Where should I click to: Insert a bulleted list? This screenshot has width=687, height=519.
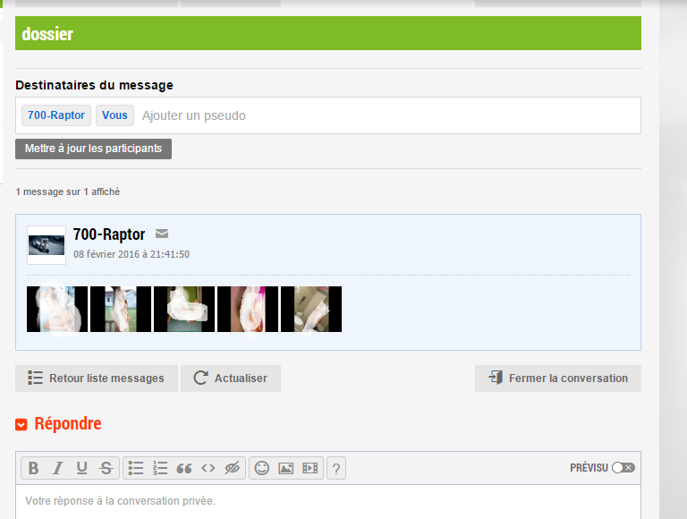tap(136, 468)
